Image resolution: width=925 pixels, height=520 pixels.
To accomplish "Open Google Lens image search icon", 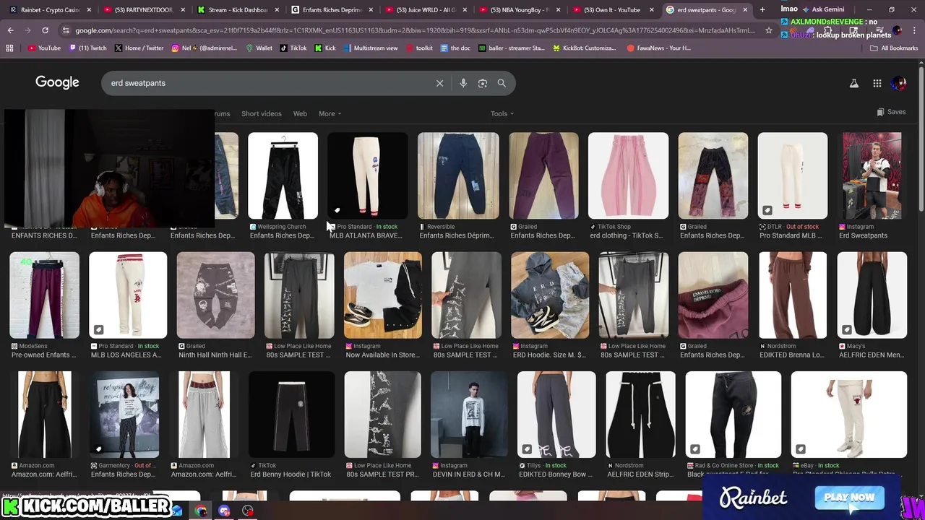I will pyautogui.click(x=483, y=83).
